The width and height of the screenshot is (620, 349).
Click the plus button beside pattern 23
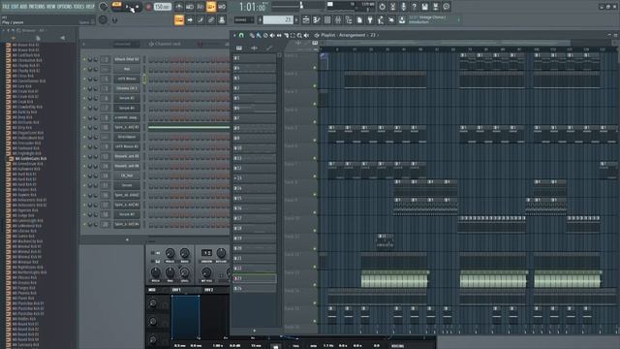296,19
